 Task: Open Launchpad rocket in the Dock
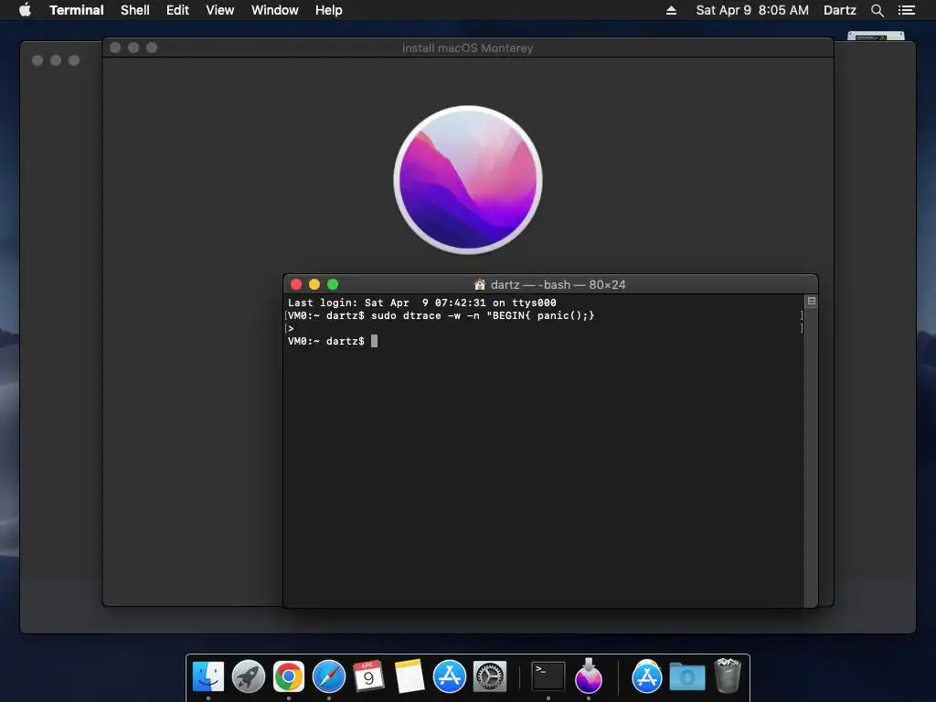coord(249,676)
